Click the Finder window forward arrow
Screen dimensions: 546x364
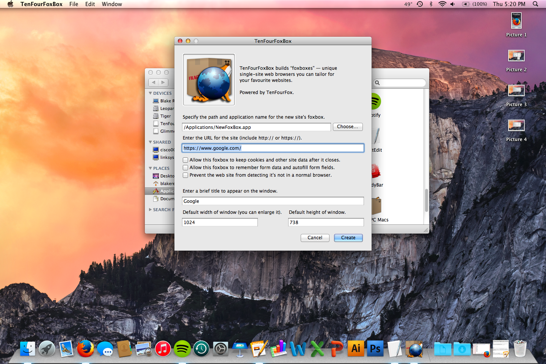pos(163,82)
